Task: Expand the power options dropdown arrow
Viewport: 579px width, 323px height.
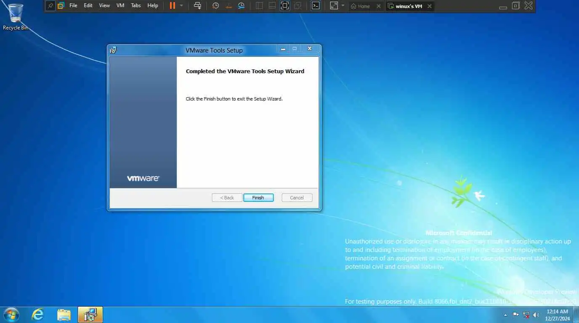Action: 181,6
